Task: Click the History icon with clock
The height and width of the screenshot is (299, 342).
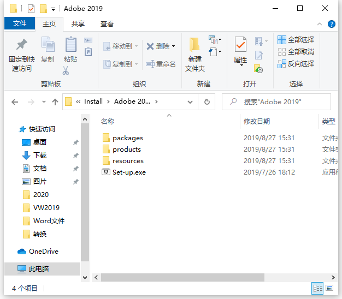Action: [258, 69]
